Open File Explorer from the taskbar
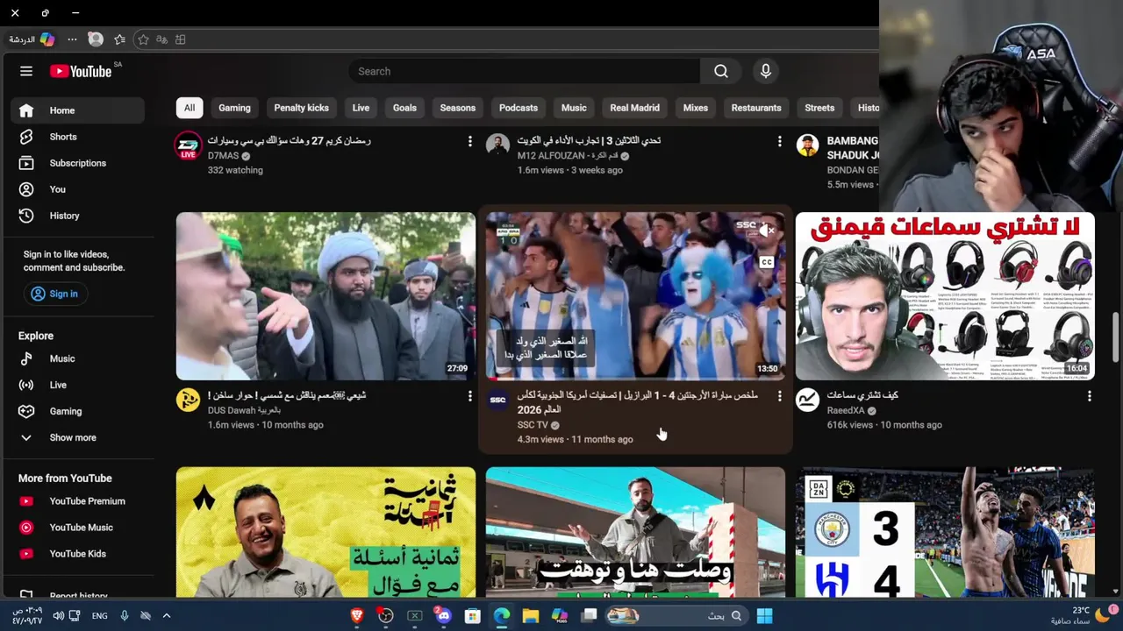Image resolution: width=1123 pixels, height=631 pixels. pyautogui.click(x=530, y=615)
